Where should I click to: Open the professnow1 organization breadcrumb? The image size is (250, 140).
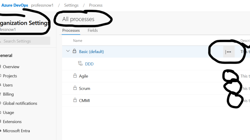(42, 5)
